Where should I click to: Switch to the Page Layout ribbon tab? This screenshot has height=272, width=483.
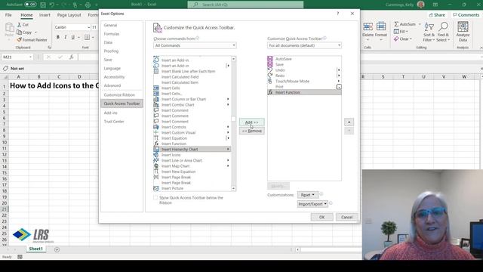[69, 15]
